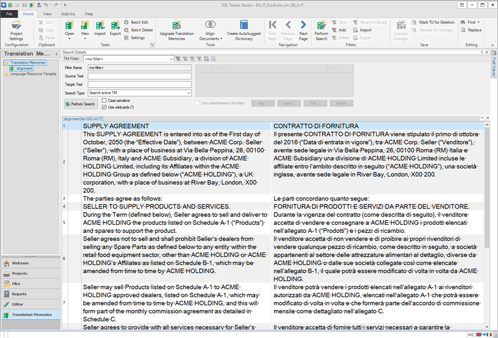Expand the New button dropdown arrow
This screenshot has height=338, width=498.
pos(85,39)
